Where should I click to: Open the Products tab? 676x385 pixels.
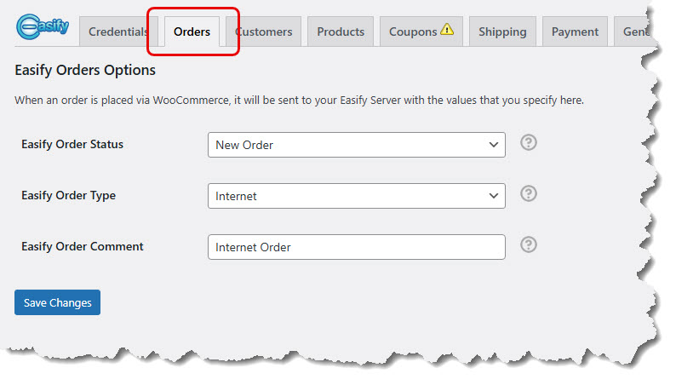point(341,32)
